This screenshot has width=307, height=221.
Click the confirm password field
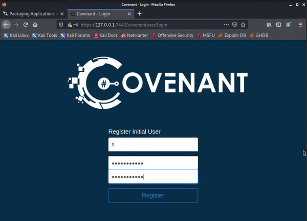(x=153, y=176)
